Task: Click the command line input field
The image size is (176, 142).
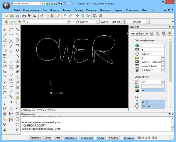Action: (x=88, y=133)
